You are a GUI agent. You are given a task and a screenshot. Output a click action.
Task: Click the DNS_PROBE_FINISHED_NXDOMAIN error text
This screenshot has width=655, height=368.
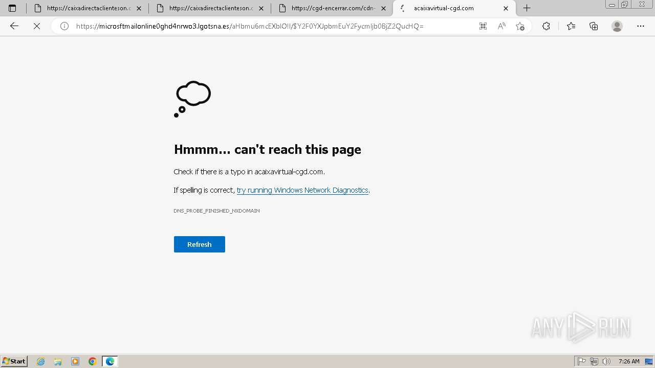[216, 211]
